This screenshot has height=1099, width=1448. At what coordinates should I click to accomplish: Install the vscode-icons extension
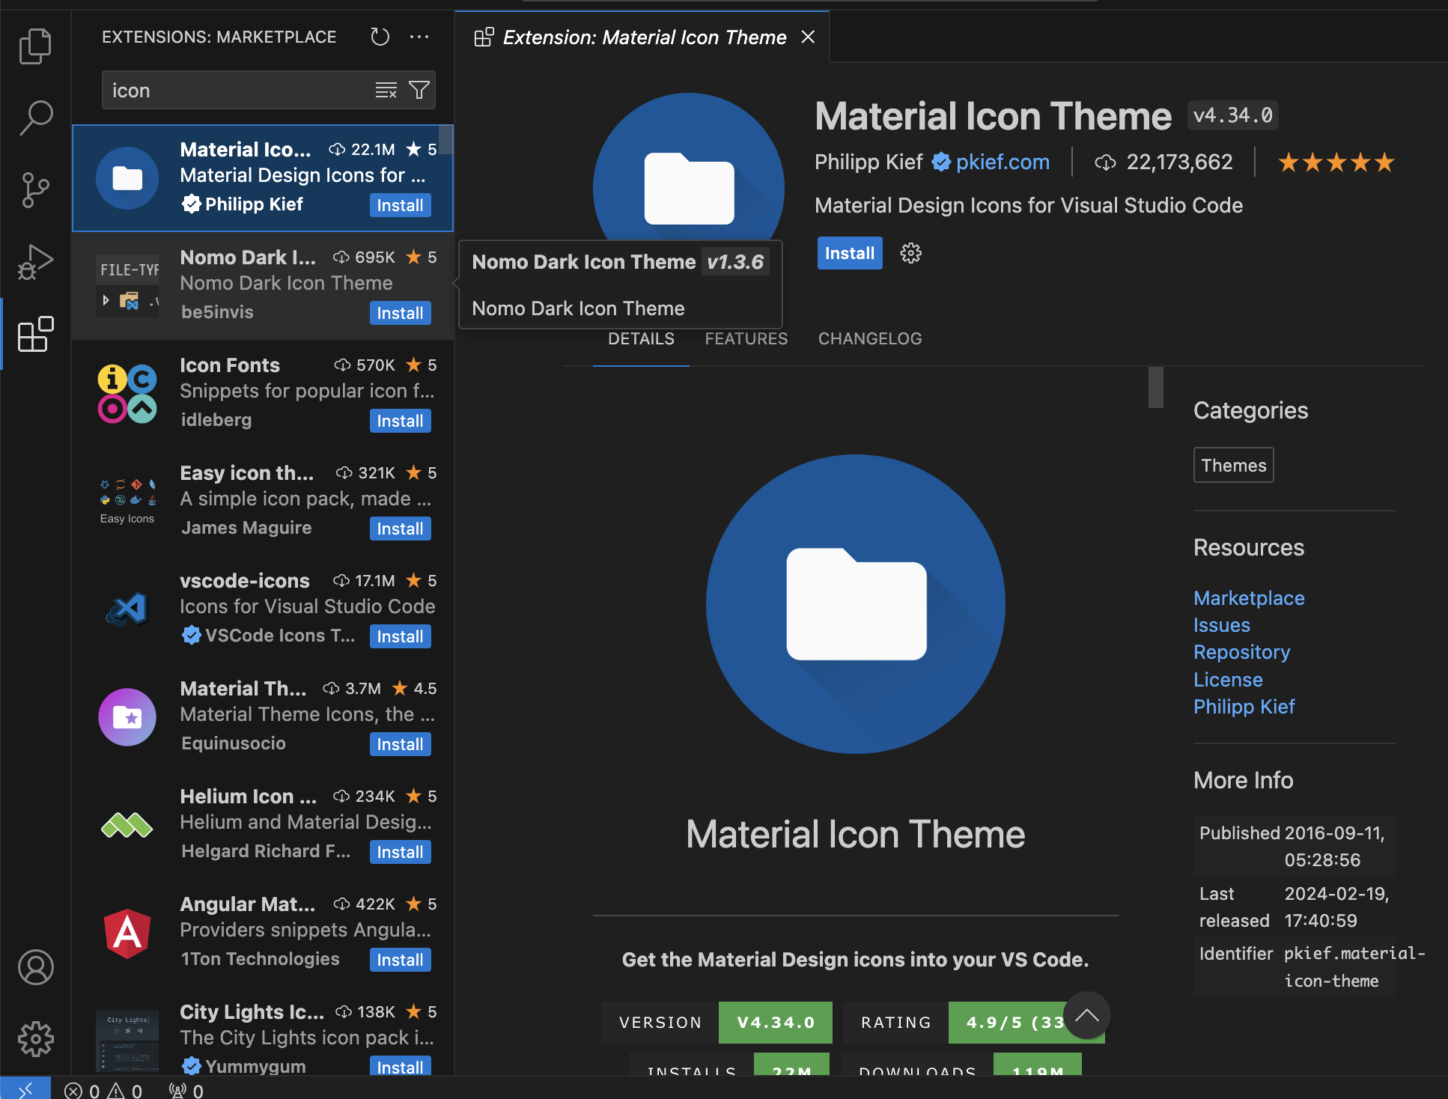tap(400, 636)
